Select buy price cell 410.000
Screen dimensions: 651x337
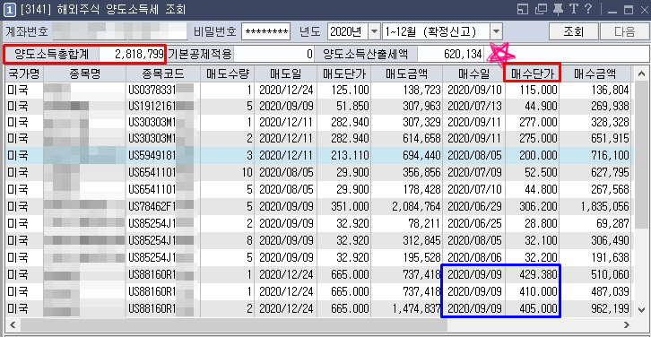533,292
